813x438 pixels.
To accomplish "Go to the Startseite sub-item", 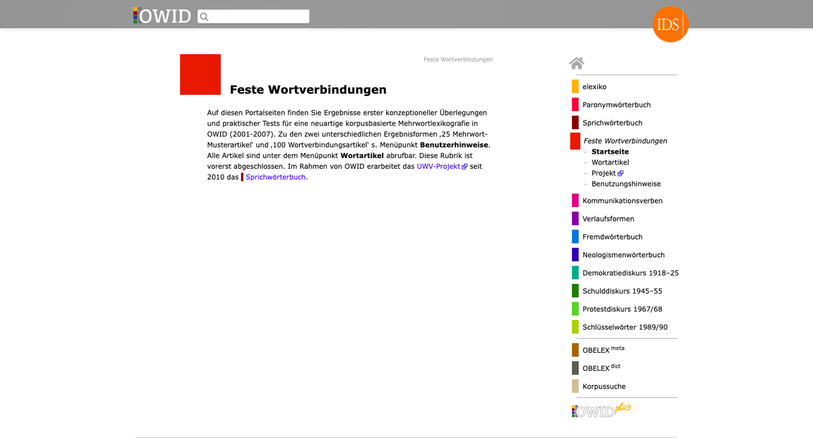I will pyautogui.click(x=609, y=151).
